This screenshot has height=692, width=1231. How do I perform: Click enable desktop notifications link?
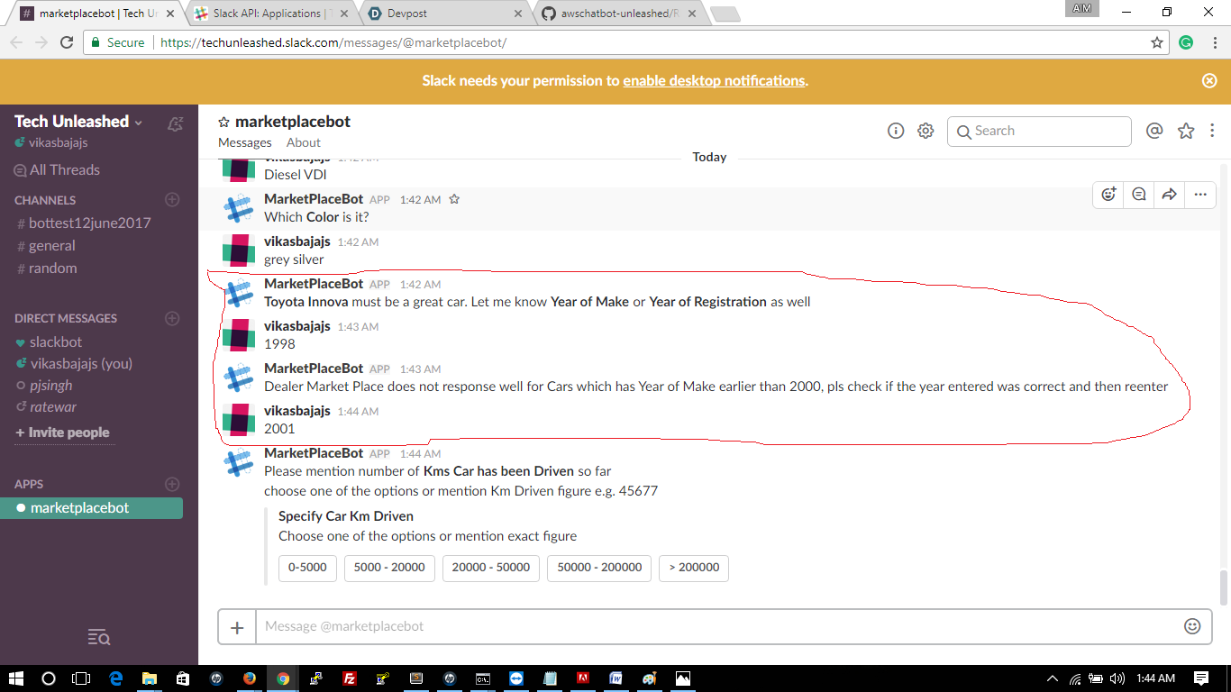(x=714, y=80)
